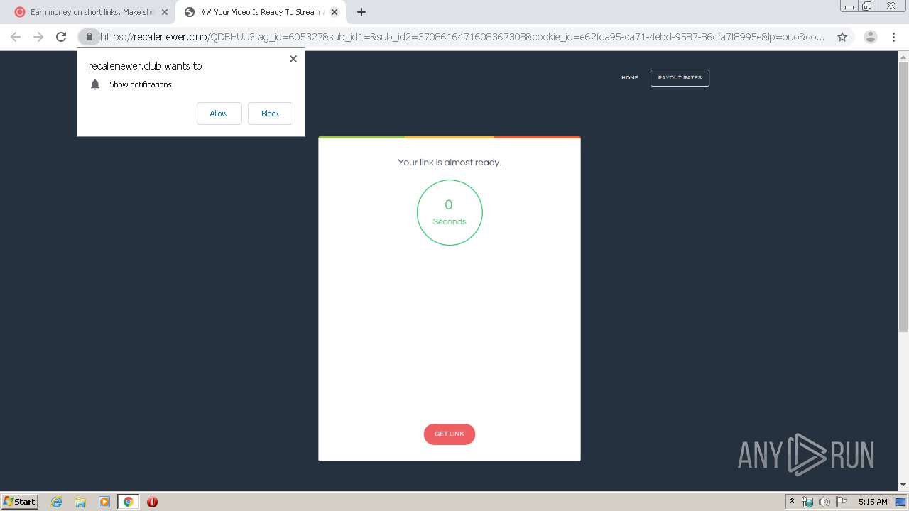This screenshot has height=511, width=909.
Task: Click the bell notification icon in popup
Action: click(x=95, y=84)
